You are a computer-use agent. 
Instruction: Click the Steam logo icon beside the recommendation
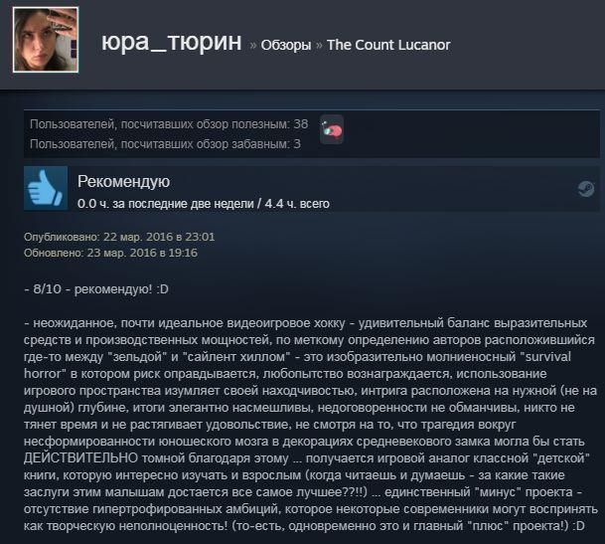click(586, 189)
